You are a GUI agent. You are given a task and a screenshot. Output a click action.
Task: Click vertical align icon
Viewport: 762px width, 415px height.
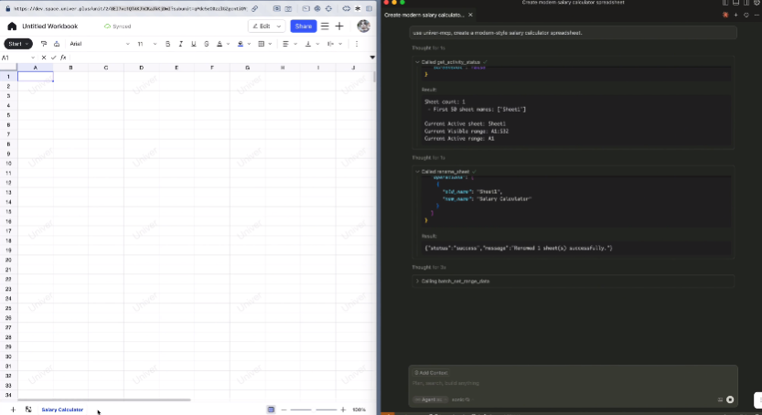(x=307, y=44)
